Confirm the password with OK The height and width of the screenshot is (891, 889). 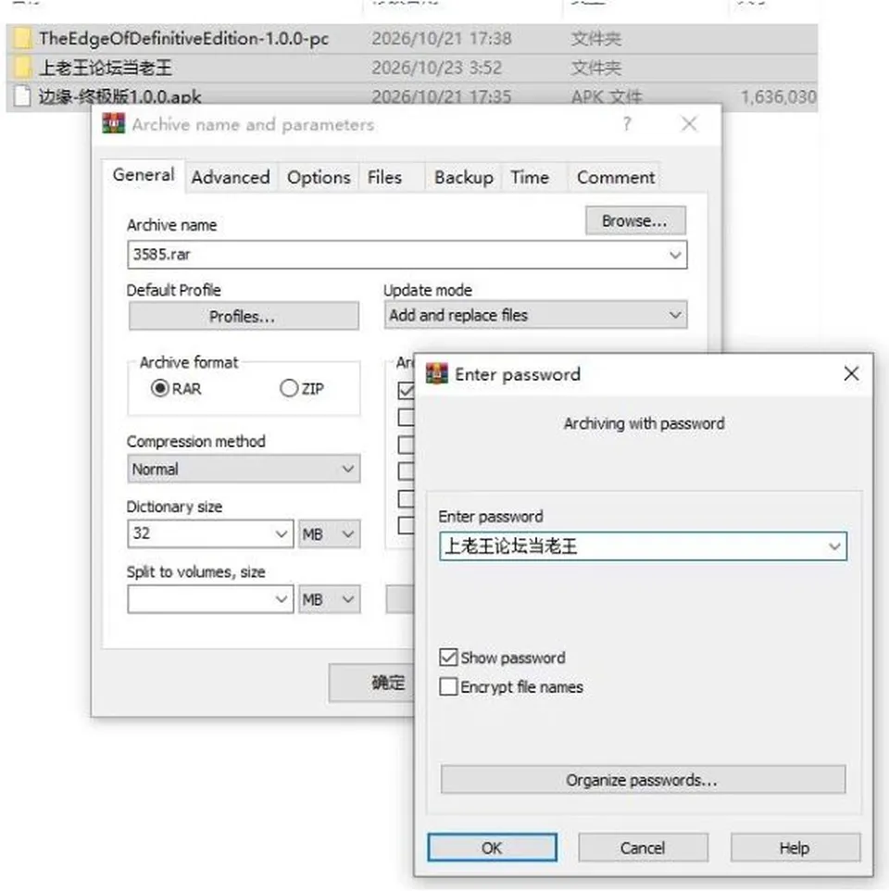(492, 847)
